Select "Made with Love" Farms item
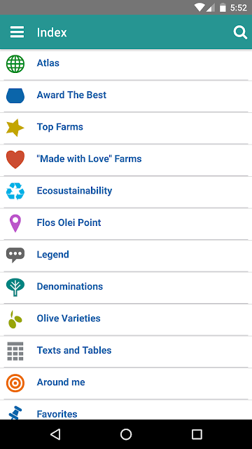Image resolution: width=252 pixels, height=449 pixels. pyautogui.click(x=126, y=160)
